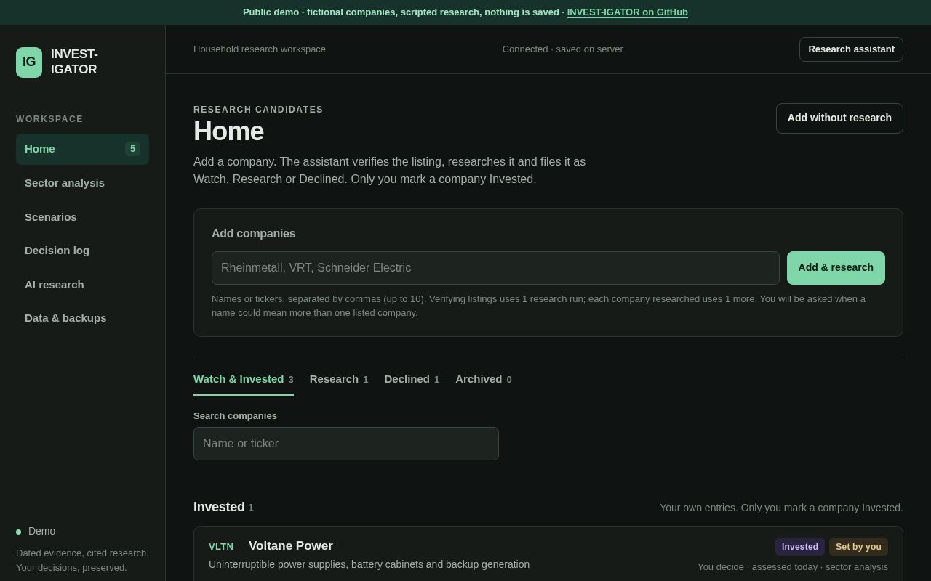Viewport: 931px width, 581px height.
Task: Click the Set by you badge
Action: (x=858, y=547)
